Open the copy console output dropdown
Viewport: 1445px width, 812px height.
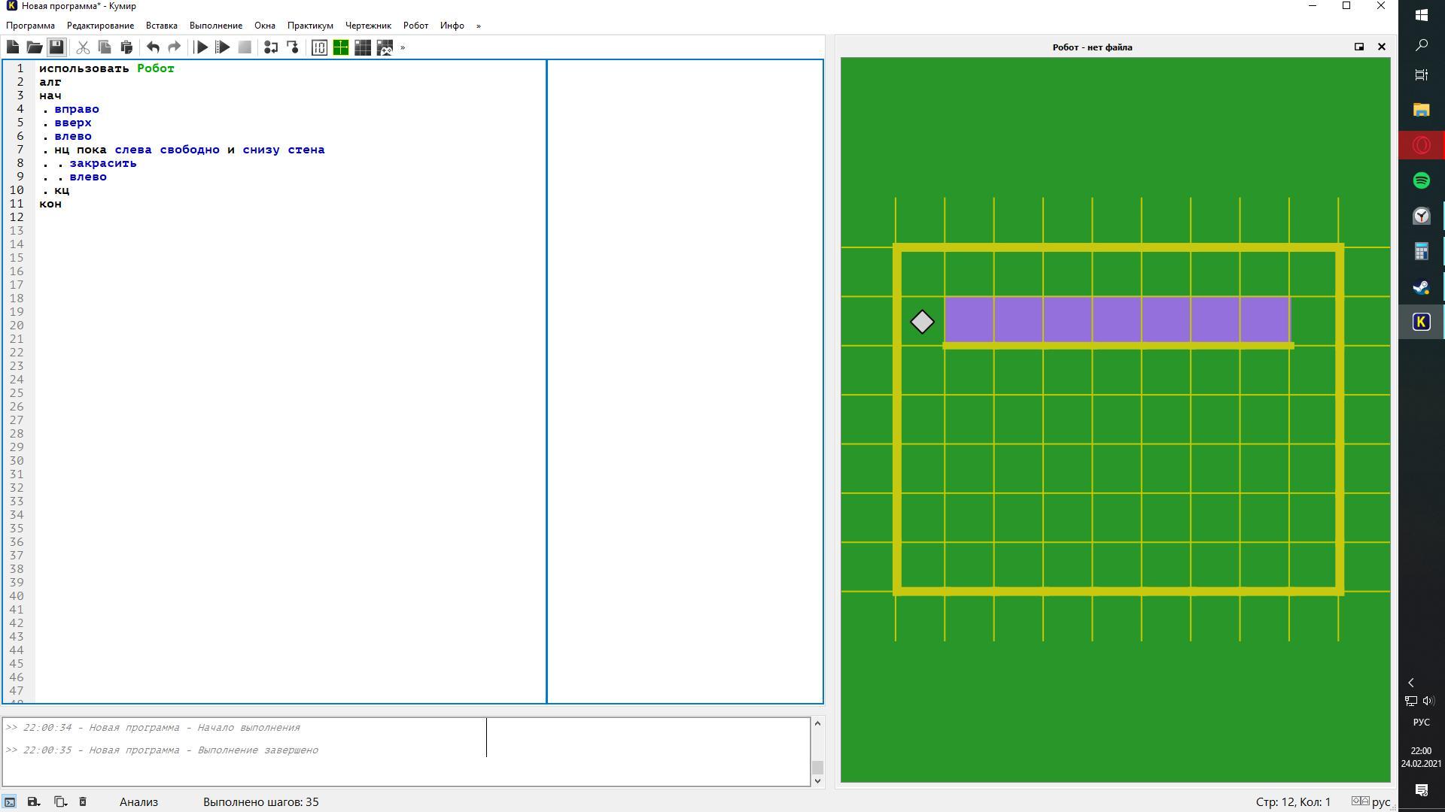tap(60, 801)
